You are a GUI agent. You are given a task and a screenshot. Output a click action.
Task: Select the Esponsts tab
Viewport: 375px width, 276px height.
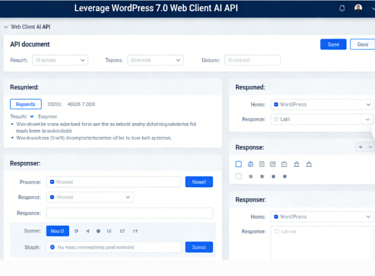point(25,104)
